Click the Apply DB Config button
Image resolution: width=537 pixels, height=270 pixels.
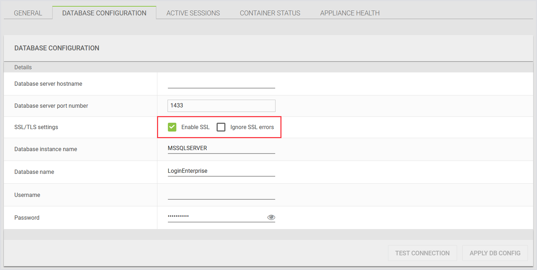[x=495, y=253]
